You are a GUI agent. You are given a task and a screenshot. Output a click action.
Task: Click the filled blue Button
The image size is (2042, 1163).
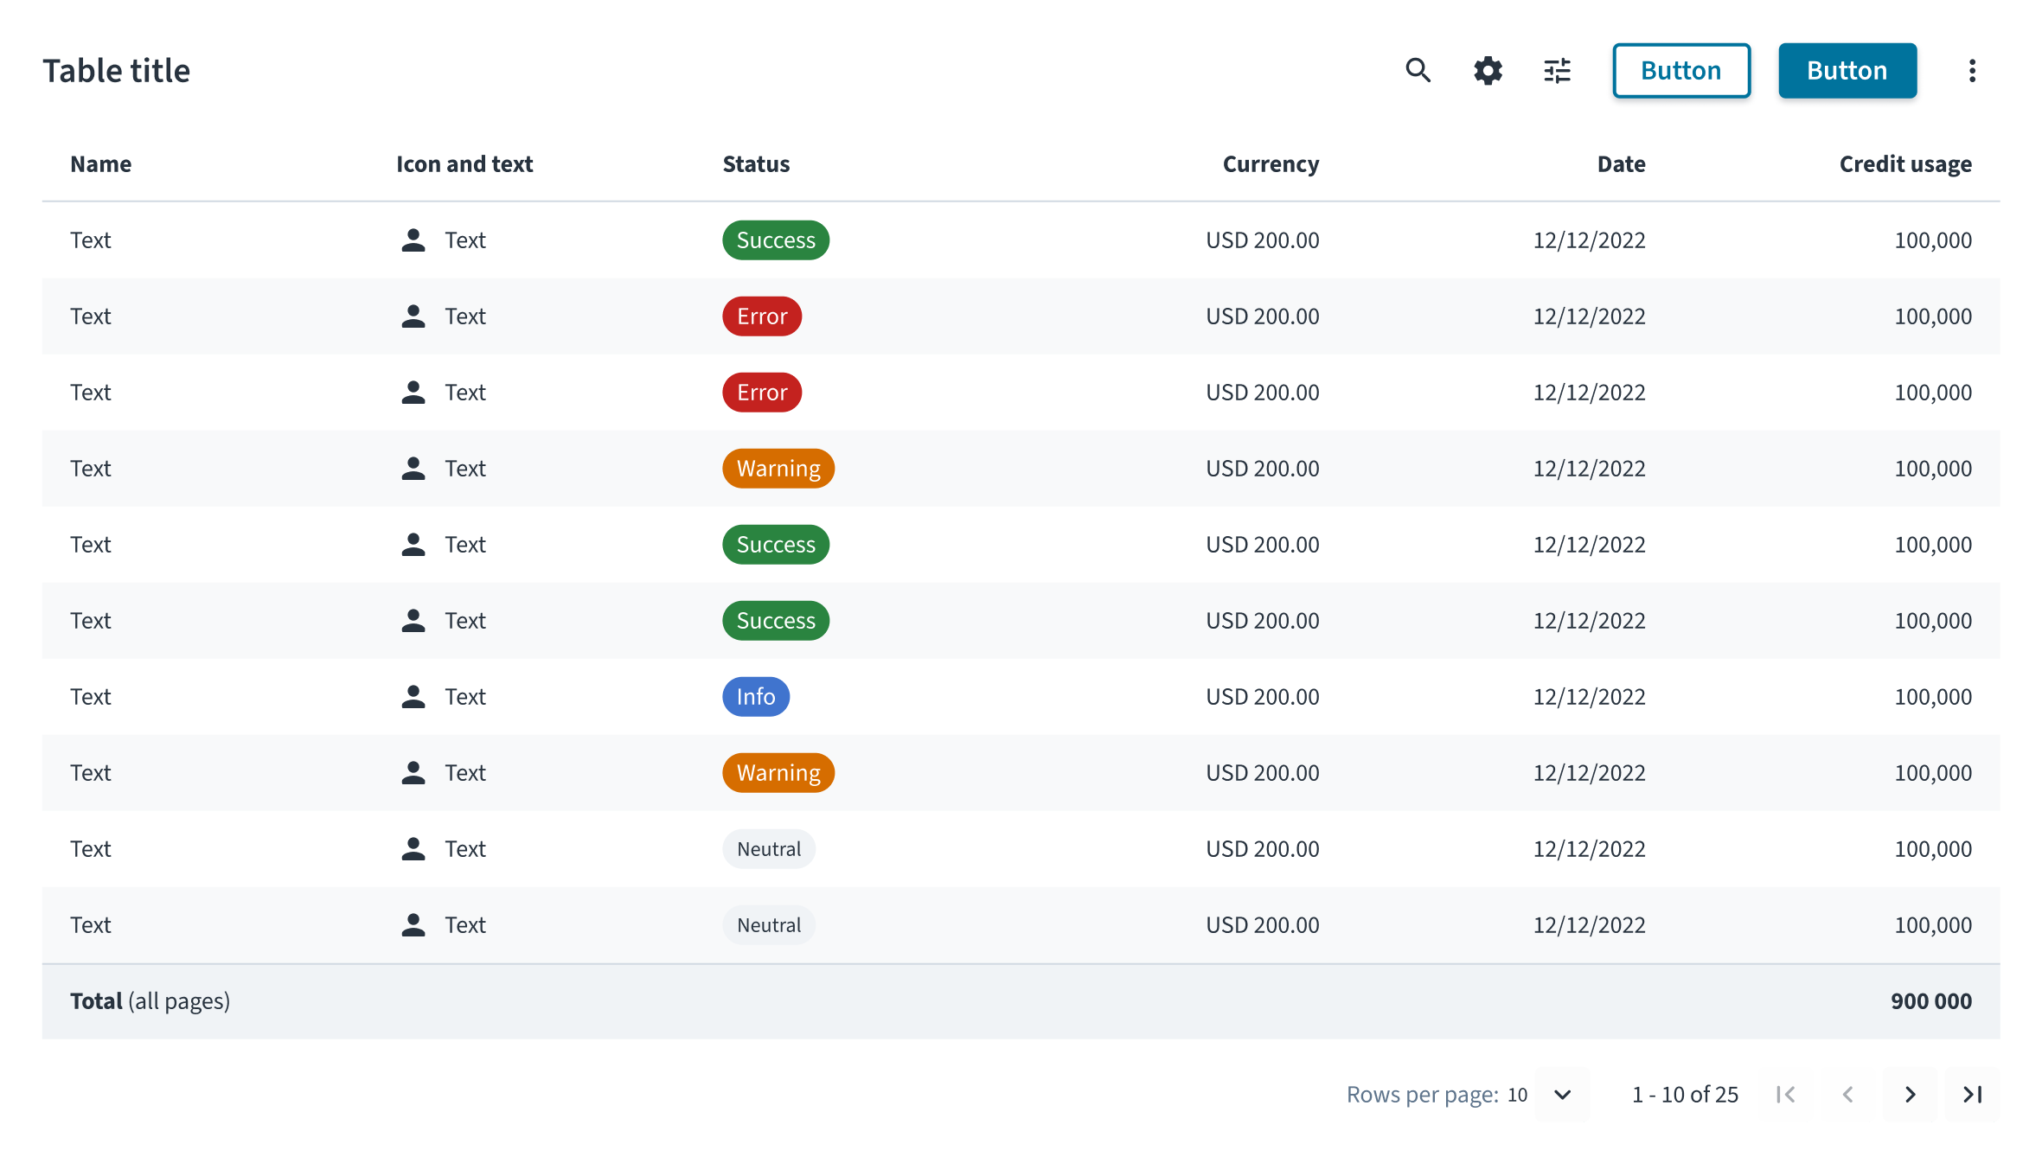1847,70
